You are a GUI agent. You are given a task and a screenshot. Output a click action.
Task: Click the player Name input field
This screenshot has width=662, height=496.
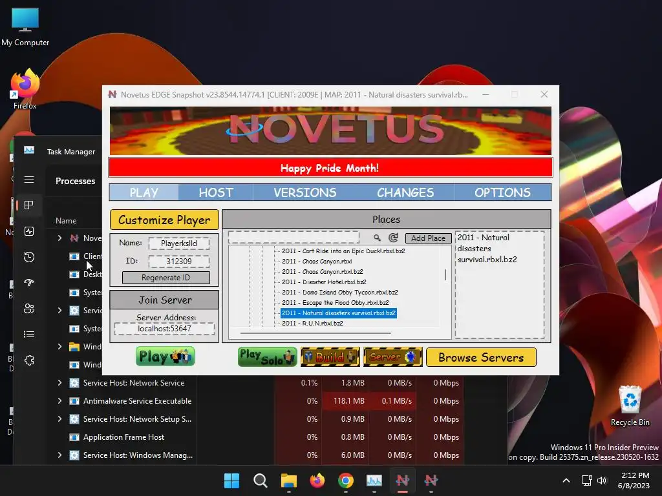(179, 243)
